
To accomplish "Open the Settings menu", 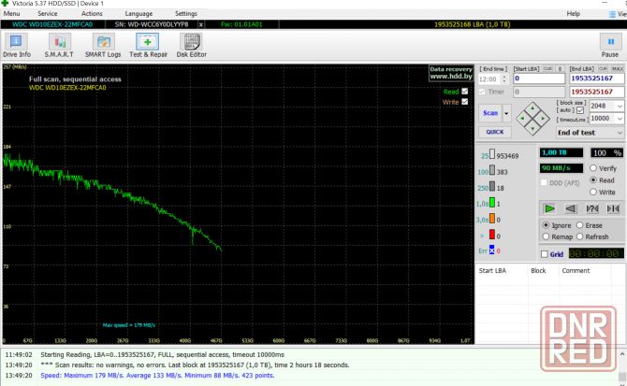I will click(x=186, y=14).
